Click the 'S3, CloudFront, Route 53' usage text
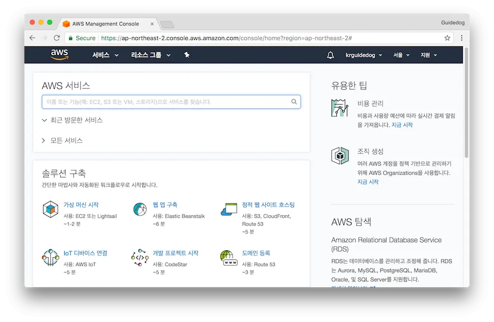 point(267,220)
